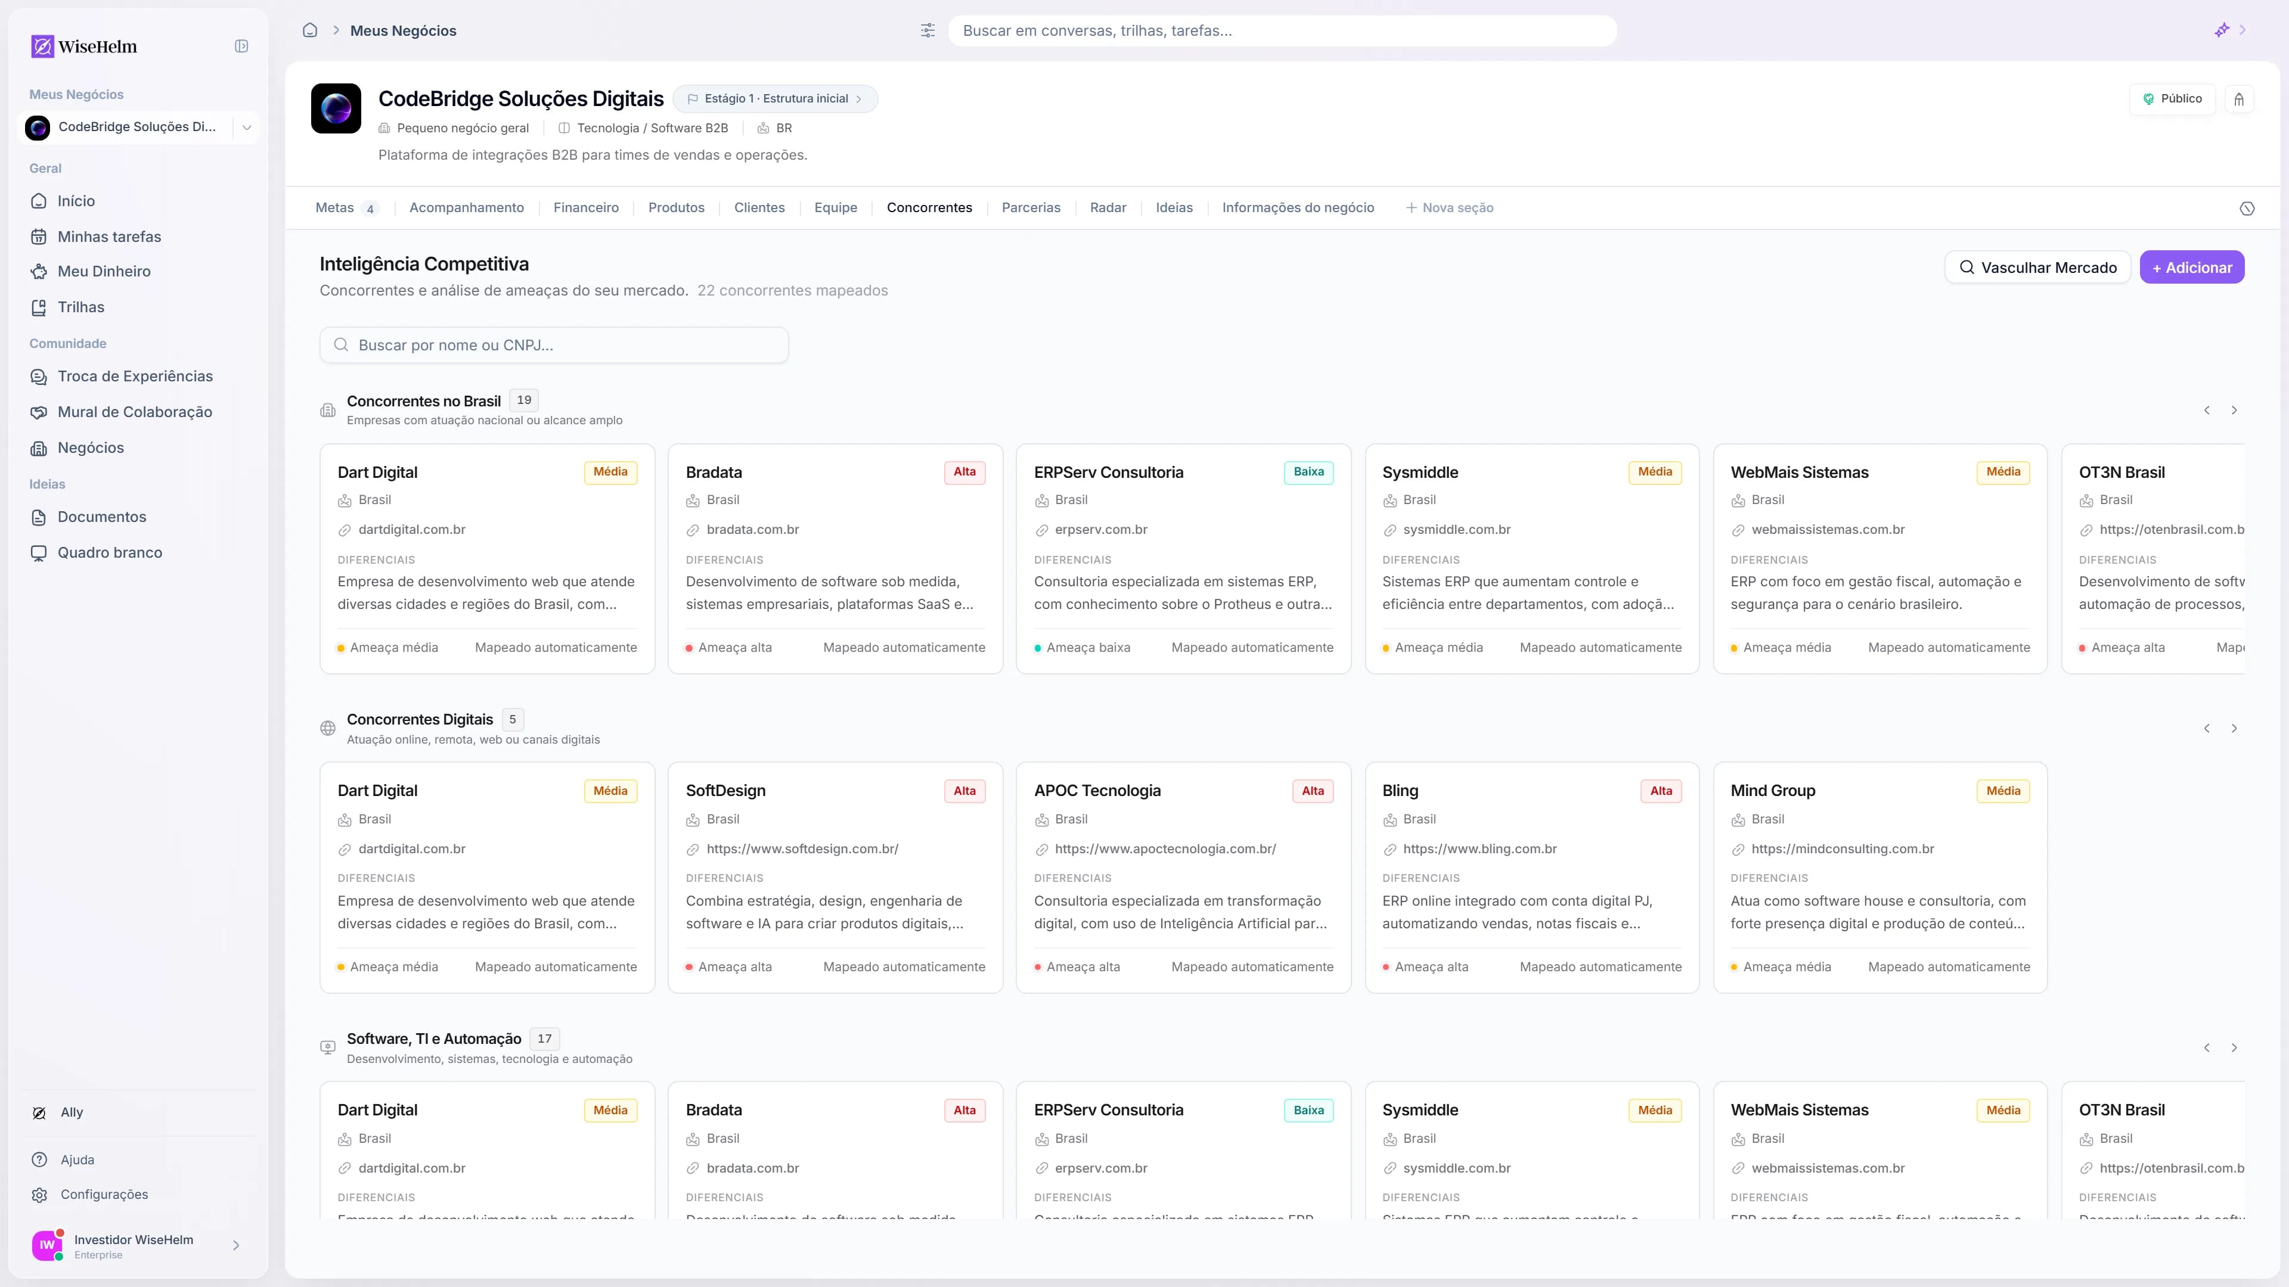Viewport: 2289px width, 1287px height.
Task: Expand the CodeBridge business selector dropdown
Action: click(247, 128)
